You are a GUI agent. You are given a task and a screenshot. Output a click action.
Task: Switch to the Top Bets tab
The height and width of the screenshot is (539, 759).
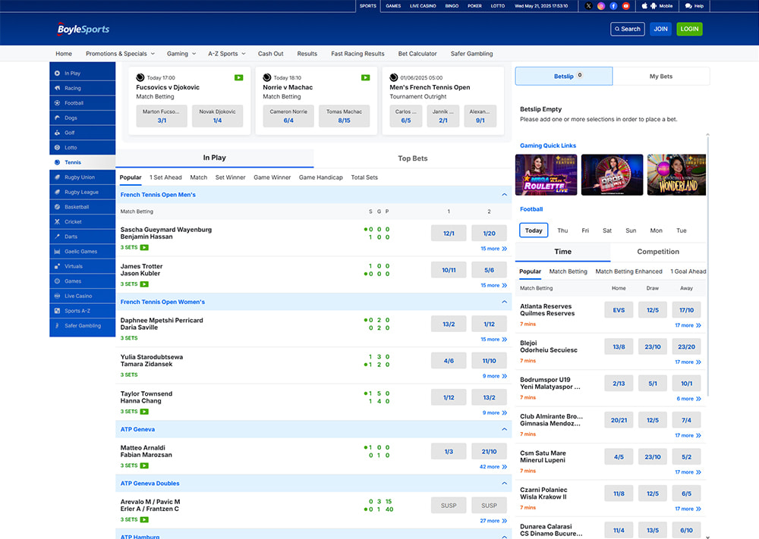pyautogui.click(x=413, y=158)
